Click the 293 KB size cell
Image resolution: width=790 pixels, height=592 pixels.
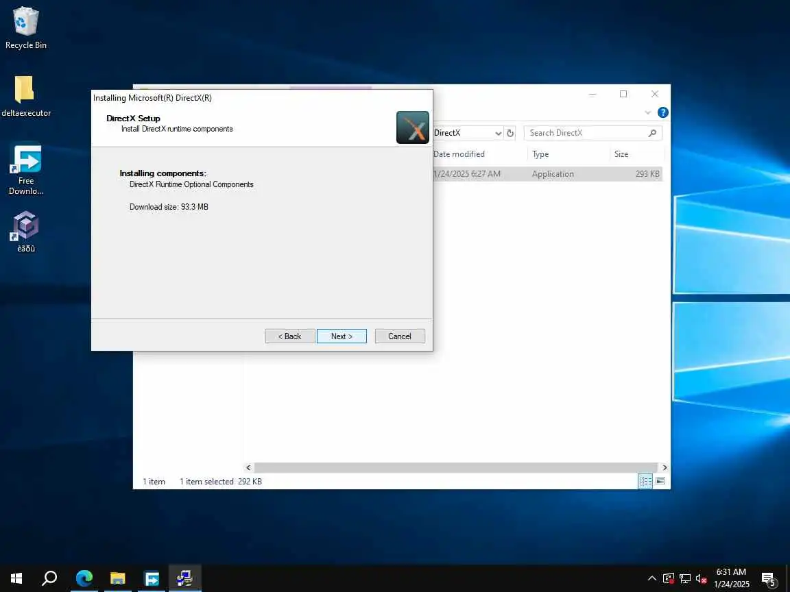(x=647, y=173)
